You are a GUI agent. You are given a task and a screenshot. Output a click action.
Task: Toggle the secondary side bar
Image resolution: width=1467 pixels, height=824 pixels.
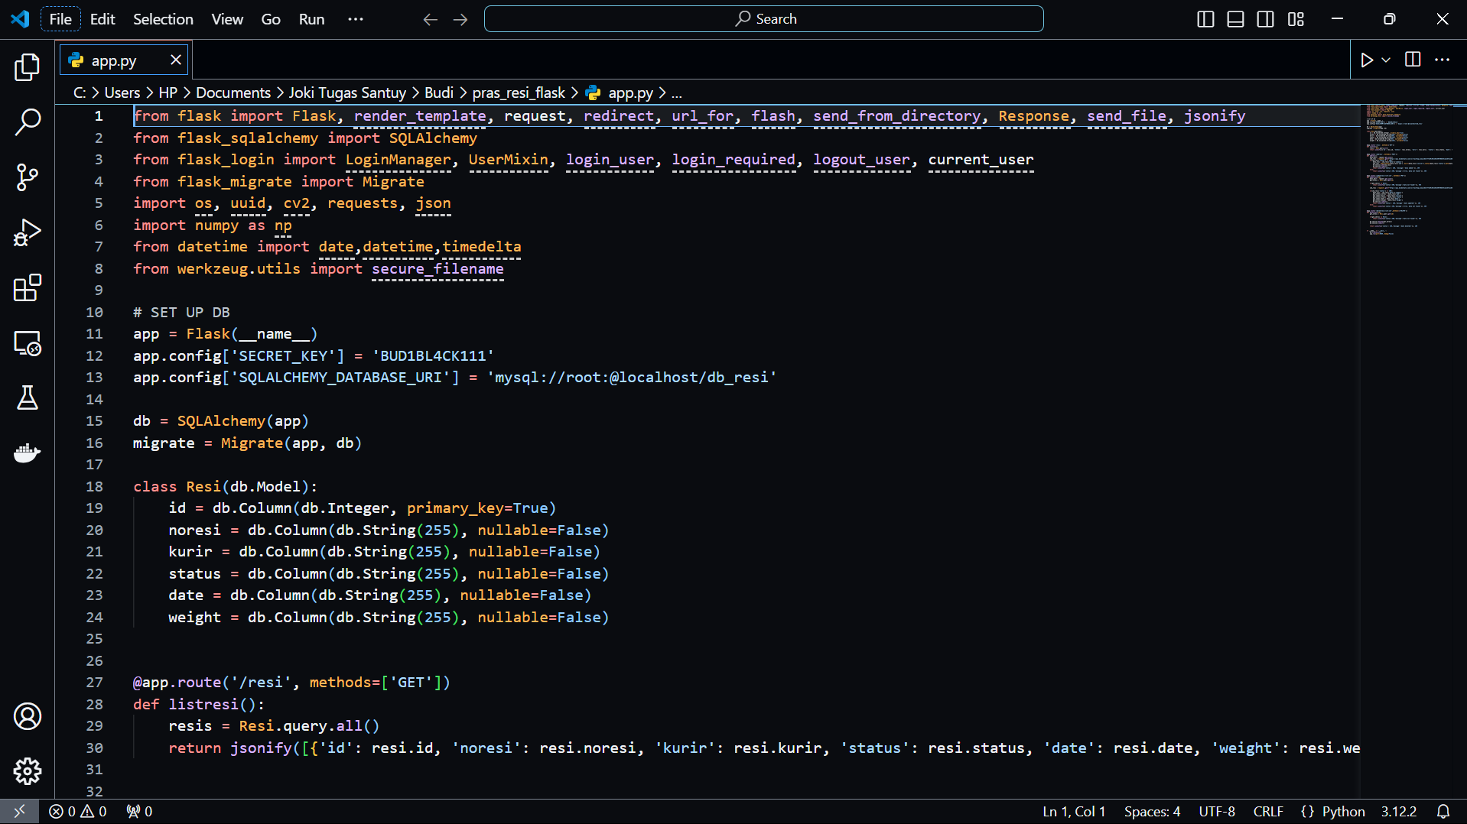pyautogui.click(x=1266, y=19)
